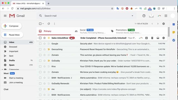Click the Gmail logo
The width and height of the screenshot is (178, 100).
(17, 16)
